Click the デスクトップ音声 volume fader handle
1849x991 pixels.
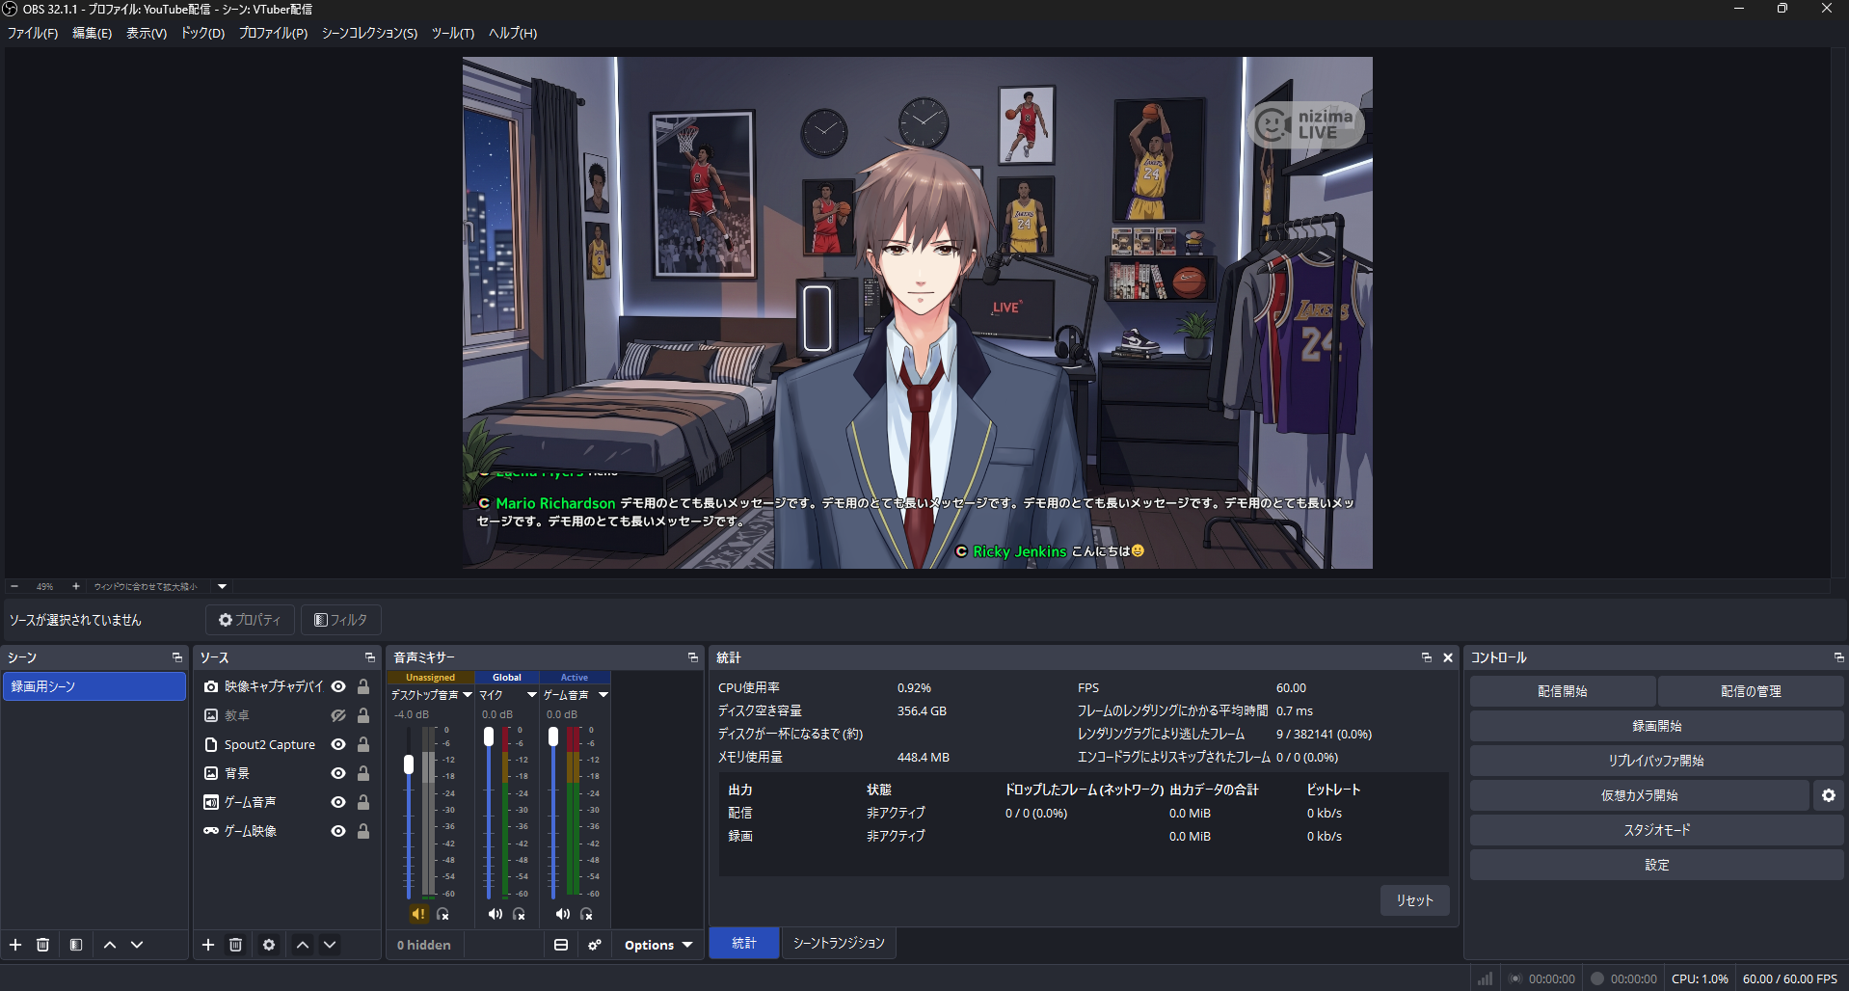[409, 764]
